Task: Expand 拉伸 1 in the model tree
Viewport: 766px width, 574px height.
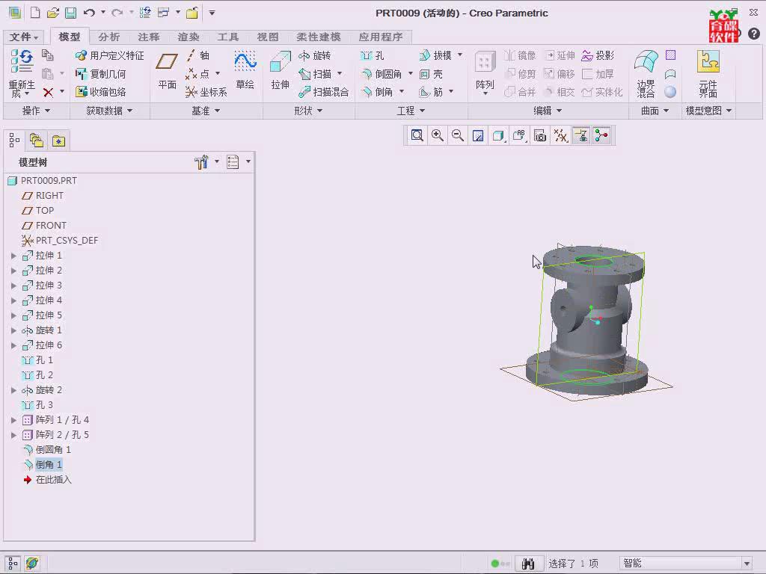Action: point(13,256)
